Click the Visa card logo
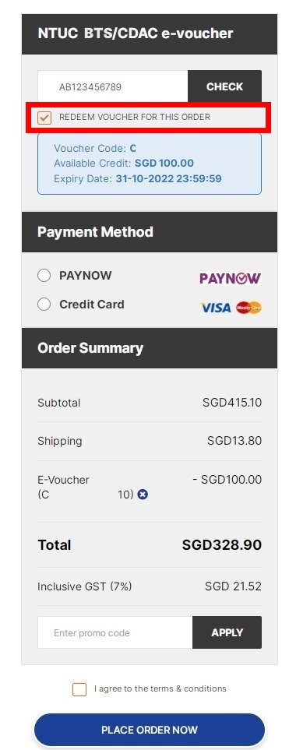This screenshot has width=289, height=750. coord(215,308)
